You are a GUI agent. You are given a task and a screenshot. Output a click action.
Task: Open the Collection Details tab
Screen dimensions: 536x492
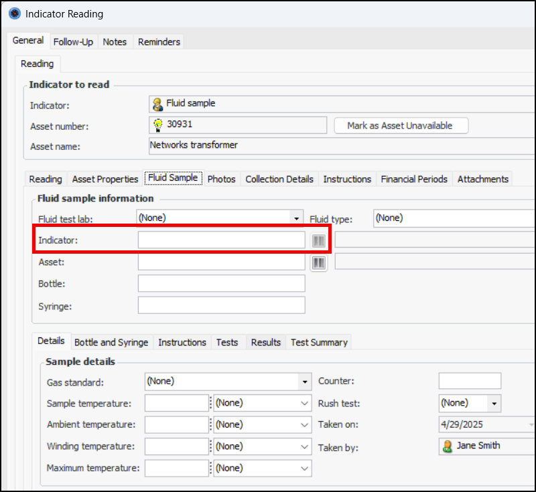[279, 179]
